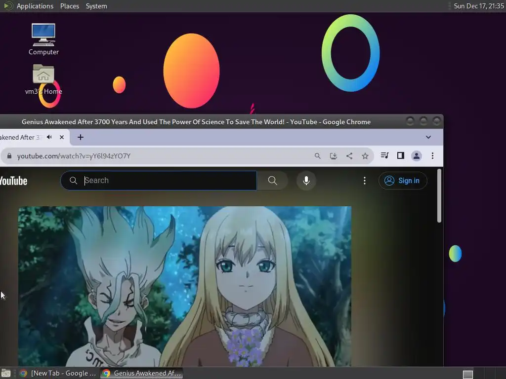Toggle Chrome side panel

(400, 155)
